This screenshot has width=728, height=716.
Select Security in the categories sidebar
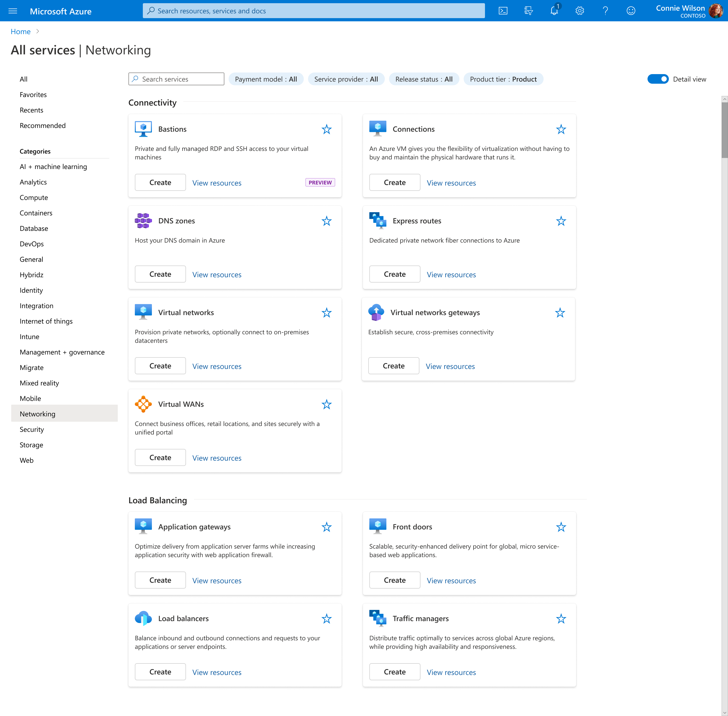(31, 429)
